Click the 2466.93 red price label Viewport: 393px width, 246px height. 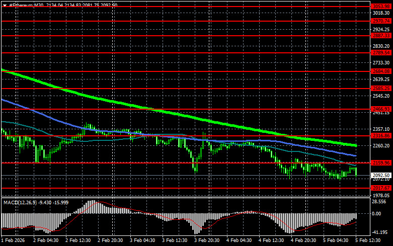(381, 109)
